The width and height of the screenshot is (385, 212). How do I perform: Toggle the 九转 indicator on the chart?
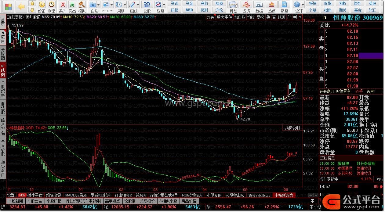pos(211,17)
